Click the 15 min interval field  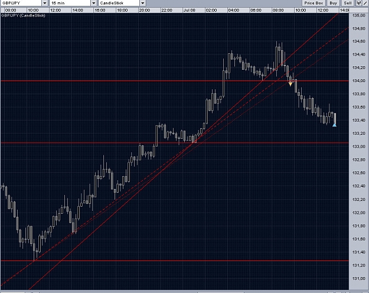(70, 3)
